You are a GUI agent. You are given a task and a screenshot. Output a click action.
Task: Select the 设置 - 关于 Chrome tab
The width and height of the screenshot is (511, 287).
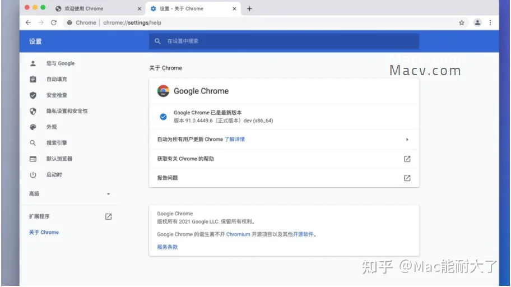[192, 9]
